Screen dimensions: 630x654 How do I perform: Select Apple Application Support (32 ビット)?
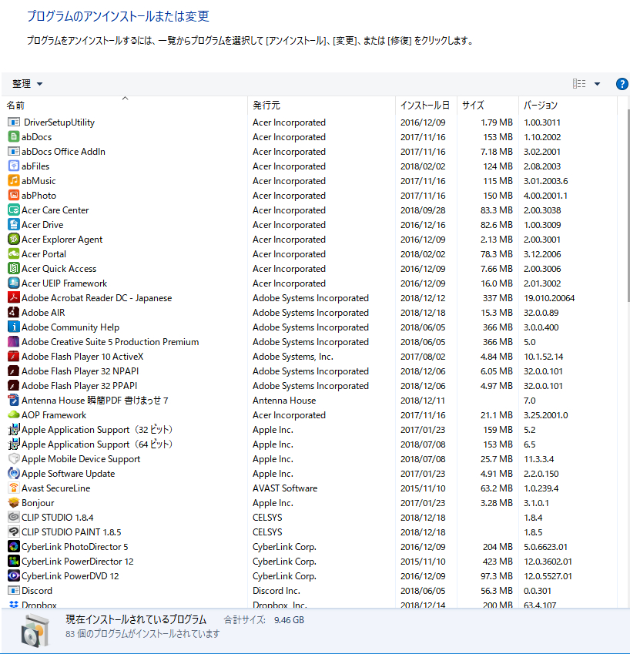(x=310, y=430)
